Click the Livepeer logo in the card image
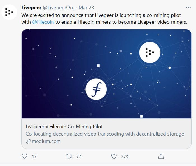This screenshot has width=196, height=166. point(150,52)
